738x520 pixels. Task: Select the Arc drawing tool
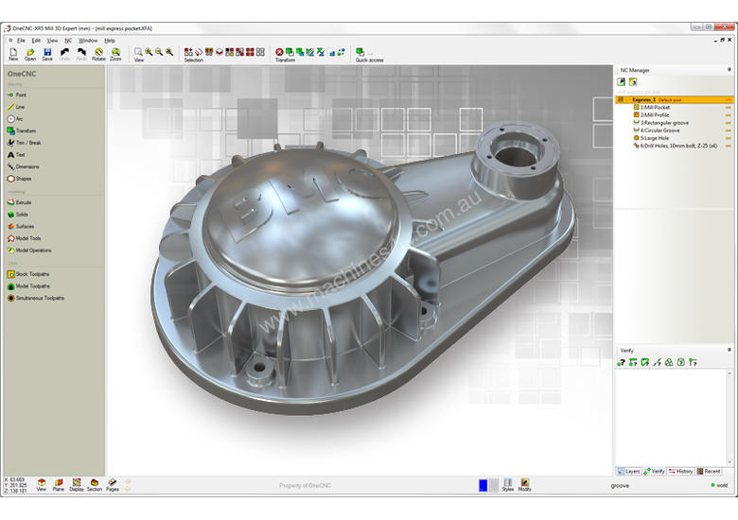[x=10, y=119]
